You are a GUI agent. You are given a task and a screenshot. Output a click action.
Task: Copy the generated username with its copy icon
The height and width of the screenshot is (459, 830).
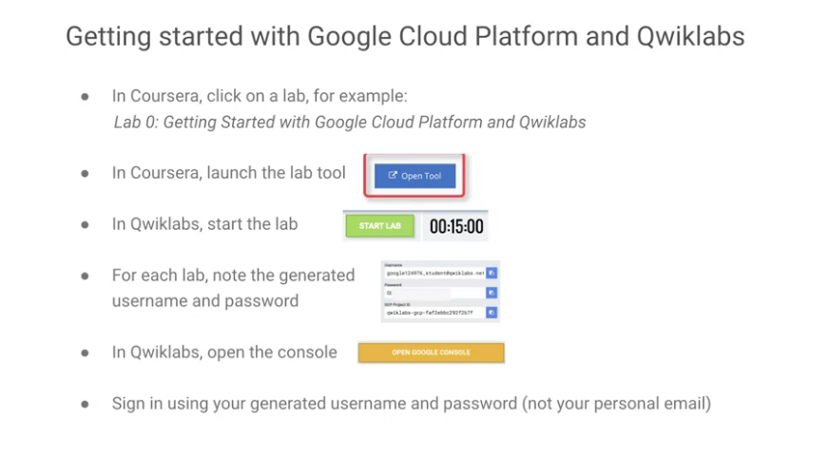pyautogui.click(x=492, y=273)
